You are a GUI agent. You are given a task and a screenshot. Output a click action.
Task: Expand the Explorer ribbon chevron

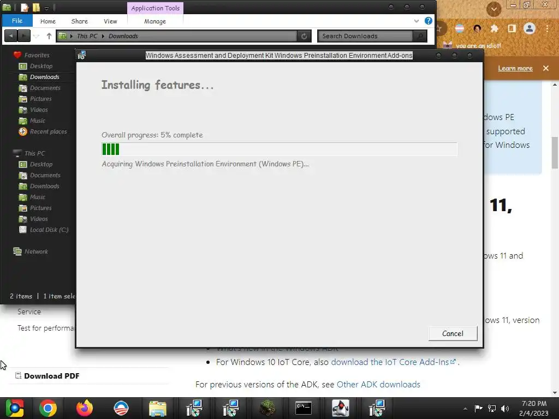(x=416, y=21)
